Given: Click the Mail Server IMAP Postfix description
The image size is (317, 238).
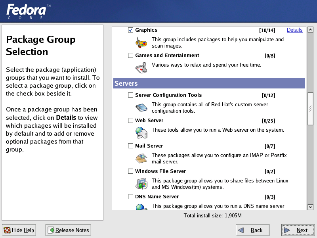Looking at the screenshot, I should point(219,158).
